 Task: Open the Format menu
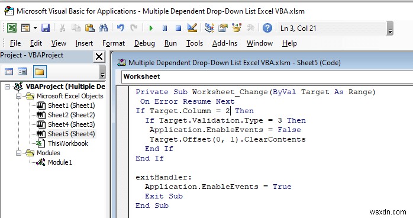point(114,43)
